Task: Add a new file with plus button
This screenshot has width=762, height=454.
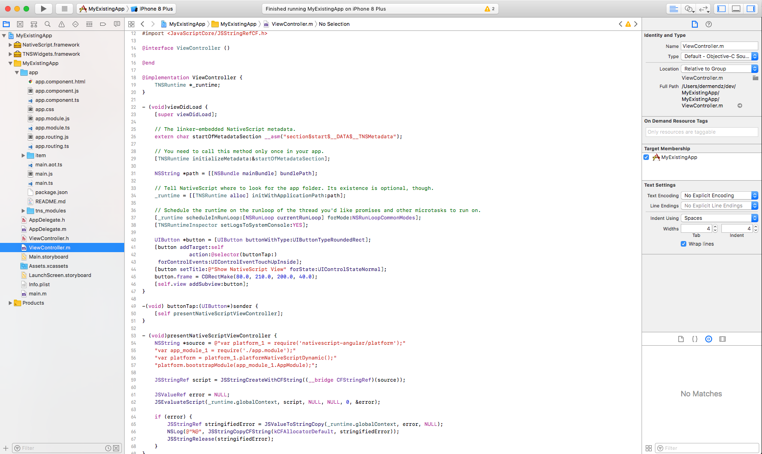Action: click(6, 448)
